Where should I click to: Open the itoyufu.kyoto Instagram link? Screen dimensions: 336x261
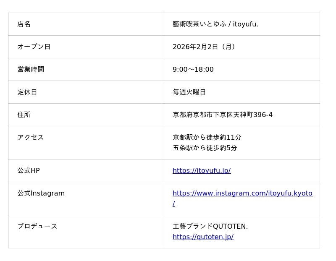(242, 193)
